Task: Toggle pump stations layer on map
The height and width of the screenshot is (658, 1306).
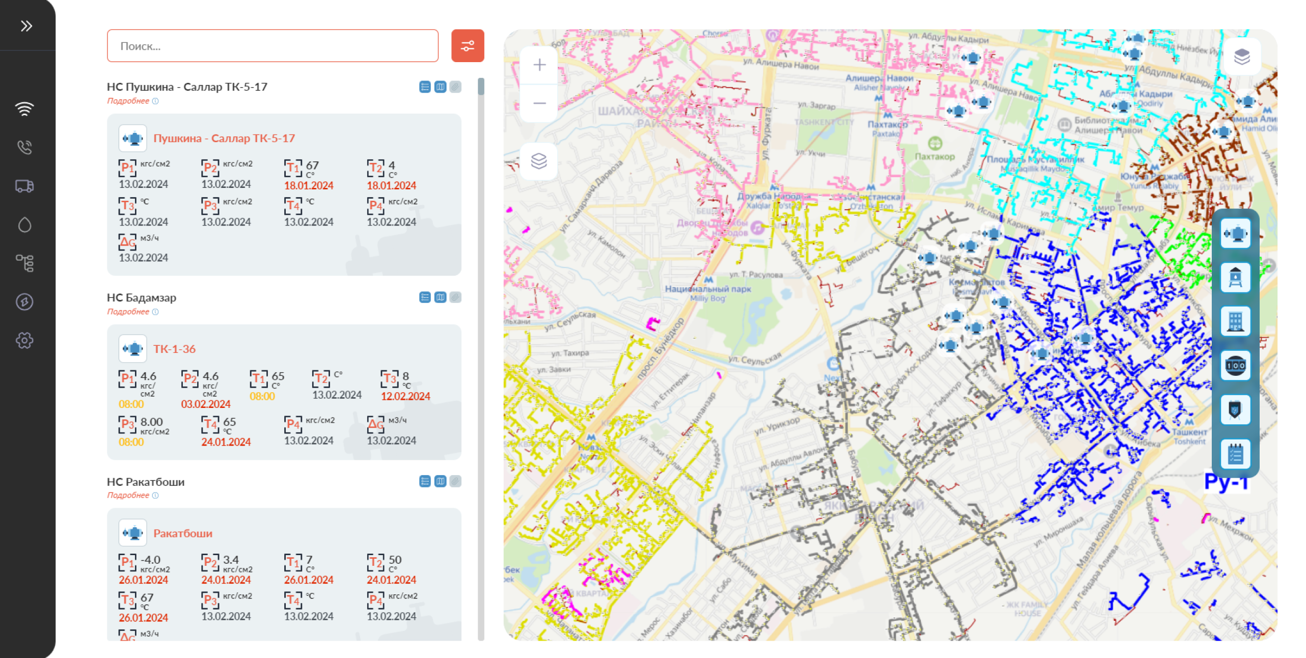Action: pyautogui.click(x=1235, y=234)
